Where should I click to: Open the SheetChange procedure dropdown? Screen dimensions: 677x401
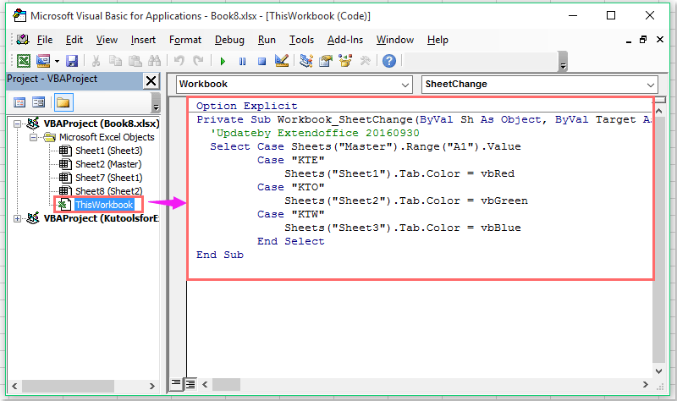[540, 84]
